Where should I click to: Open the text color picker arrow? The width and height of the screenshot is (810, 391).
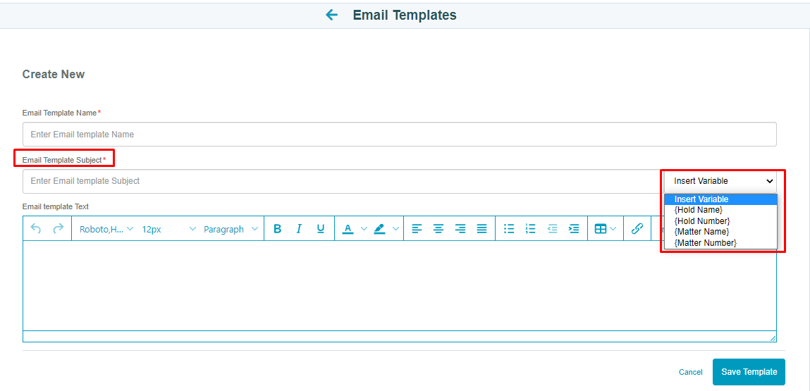point(364,229)
